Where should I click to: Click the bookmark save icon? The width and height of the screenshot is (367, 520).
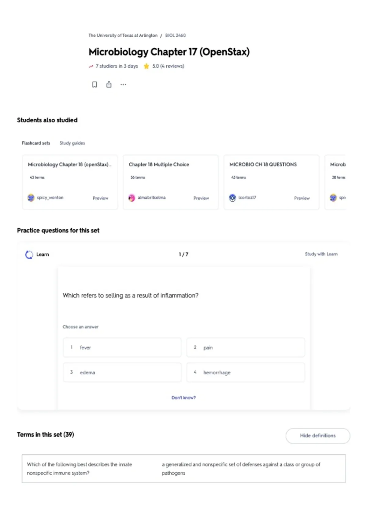click(95, 84)
